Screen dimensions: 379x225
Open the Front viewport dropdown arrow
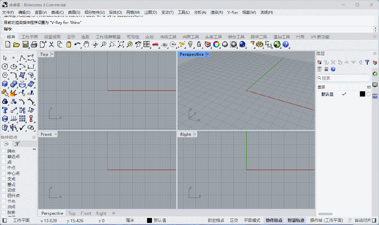55,134
